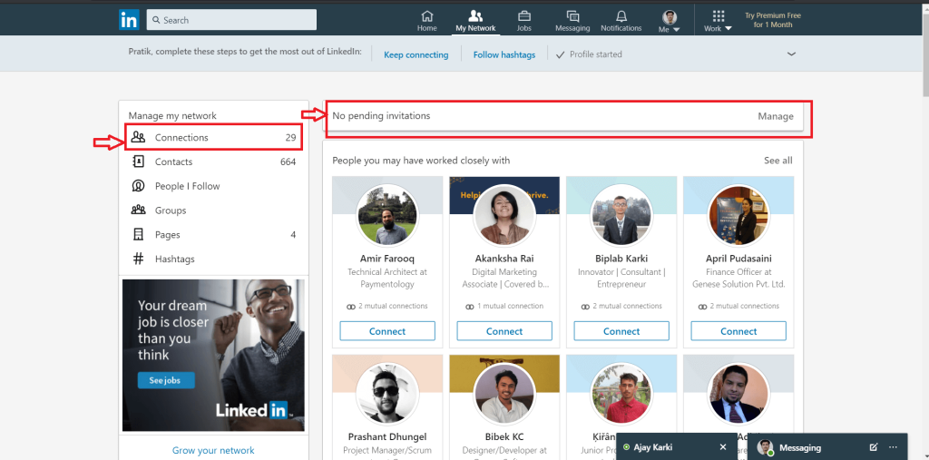Click Manage pending invitations link

click(x=776, y=116)
